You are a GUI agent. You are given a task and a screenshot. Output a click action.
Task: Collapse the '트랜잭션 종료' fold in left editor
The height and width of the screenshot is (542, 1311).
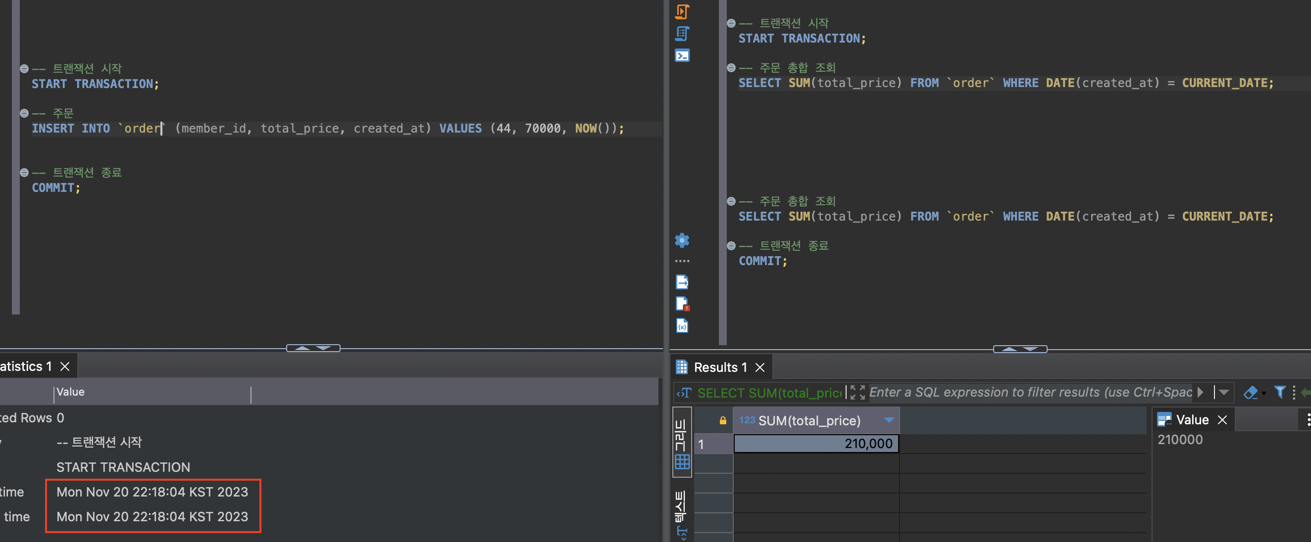24,173
